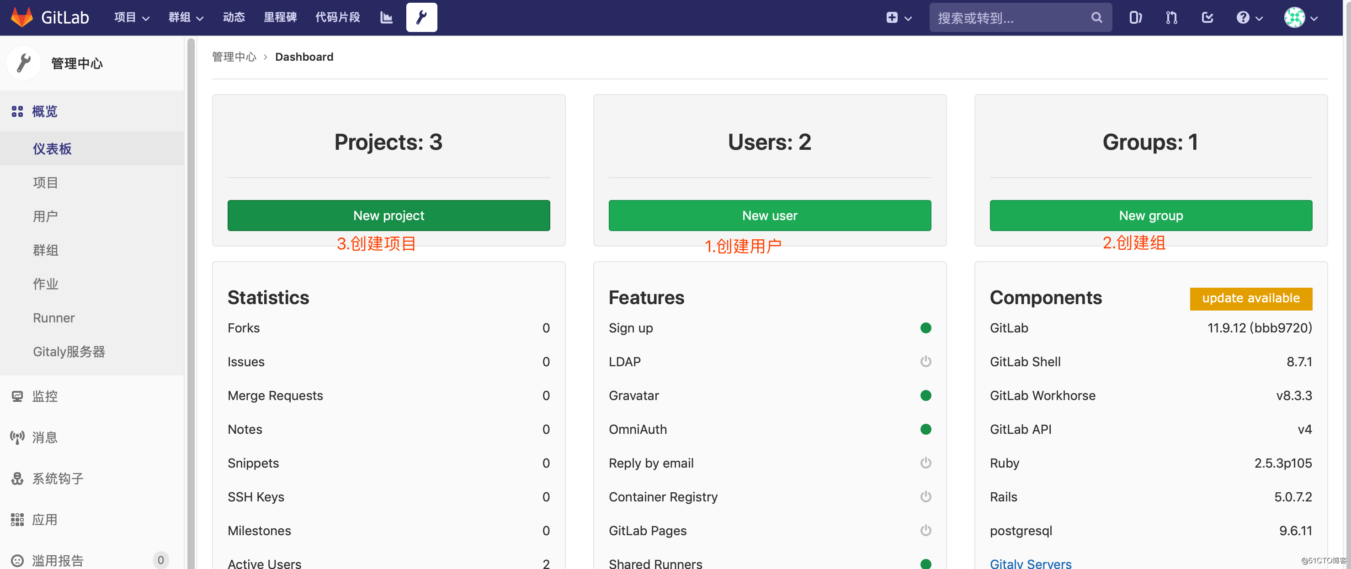This screenshot has height=569, width=1351.
Task: Click the New user button
Action: point(769,216)
